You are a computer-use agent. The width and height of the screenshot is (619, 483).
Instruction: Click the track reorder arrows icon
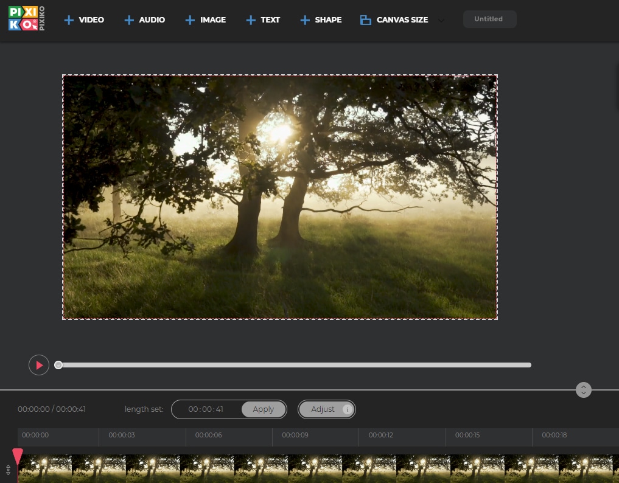(x=9, y=470)
